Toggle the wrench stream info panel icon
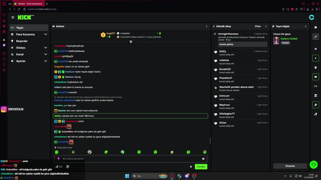Screen dimensions: 321x180 316,105
